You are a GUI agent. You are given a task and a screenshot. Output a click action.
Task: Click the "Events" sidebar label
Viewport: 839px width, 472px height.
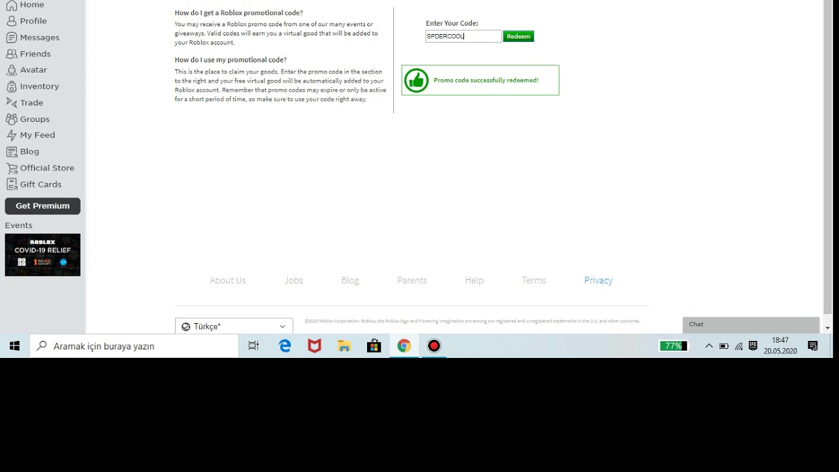click(18, 226)
